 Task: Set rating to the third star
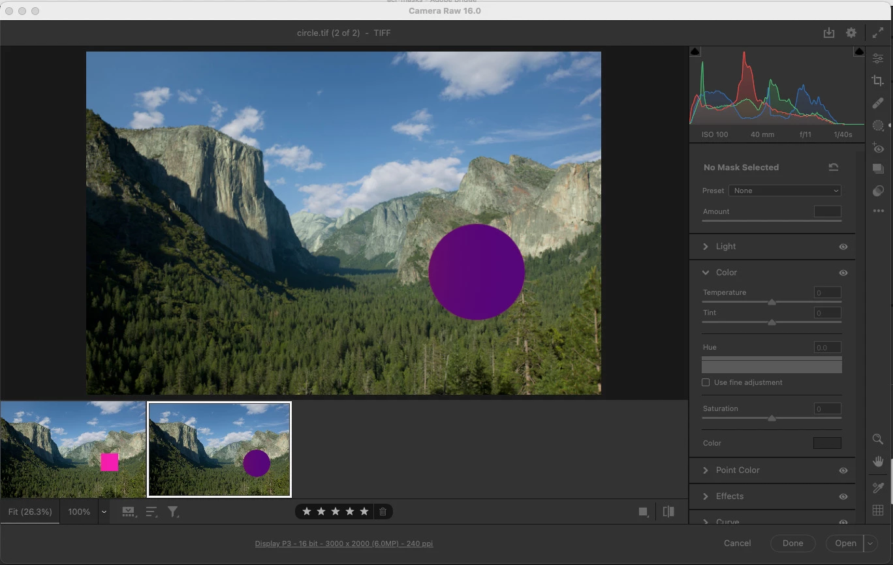point(336,512)
